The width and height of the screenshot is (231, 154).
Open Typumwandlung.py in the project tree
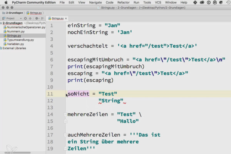20,40
